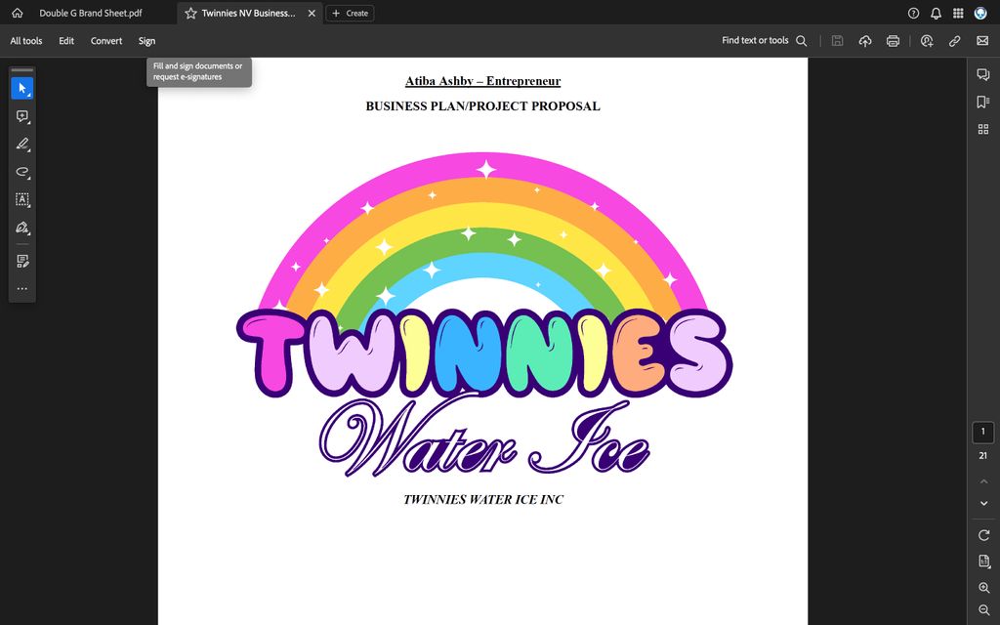Zoom out of the document

click(x=983, y=610)
